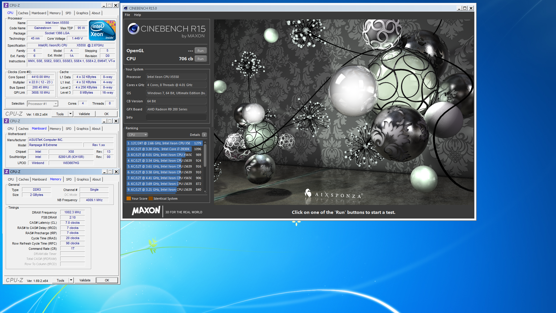Open About tab in Memory CPU-Z window
556x313 pixels.
tap(96, 179)
